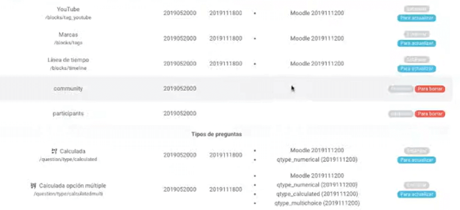Click the grey badge above YouTube's Para actualizar

tap(417, 9)
